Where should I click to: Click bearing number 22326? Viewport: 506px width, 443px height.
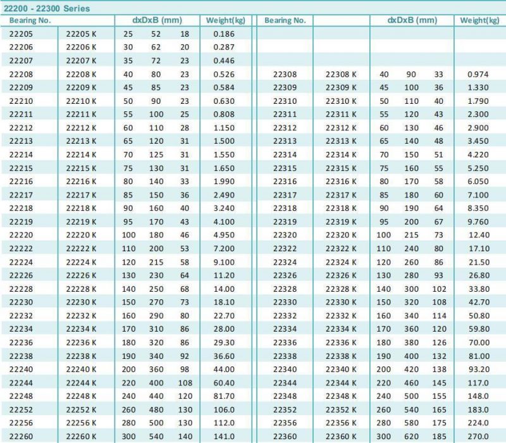click(x=285, y=275)
